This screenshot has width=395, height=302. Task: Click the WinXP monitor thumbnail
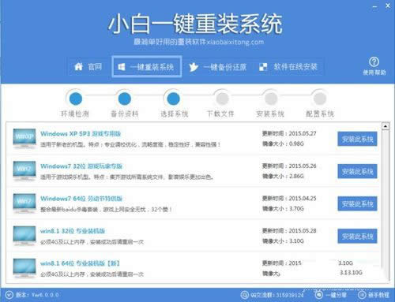tap(24, 139)
